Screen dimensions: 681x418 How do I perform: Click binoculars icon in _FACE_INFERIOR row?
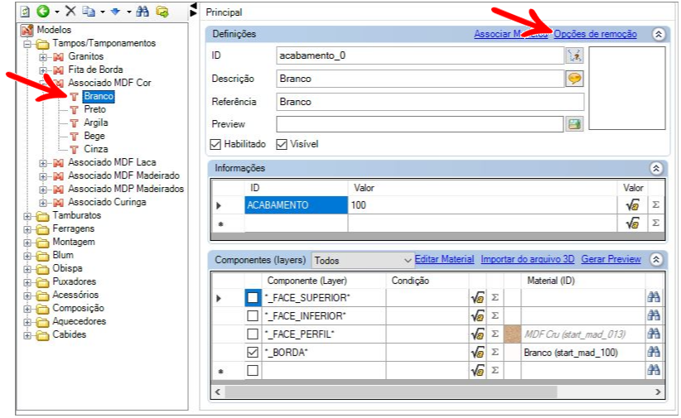tap(654, 315)
